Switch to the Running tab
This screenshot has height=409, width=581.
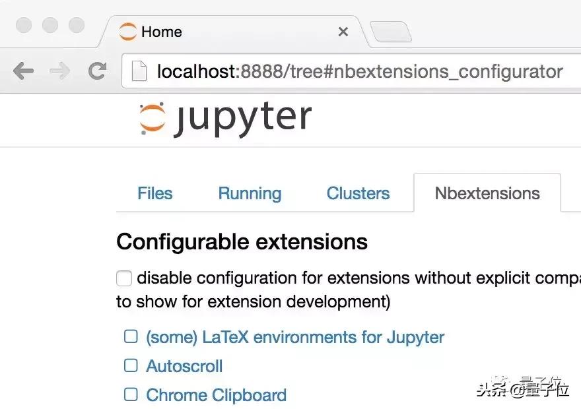tap(250, 193)
